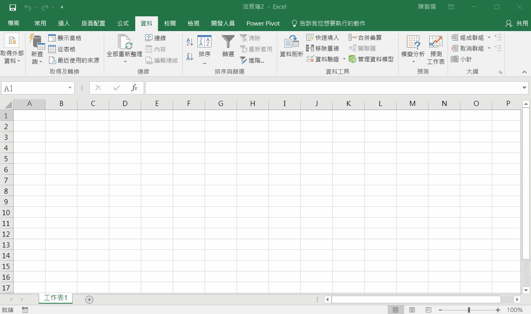
Task: Open the 大綱 outline dialog launcher
Action: (500, 72)
